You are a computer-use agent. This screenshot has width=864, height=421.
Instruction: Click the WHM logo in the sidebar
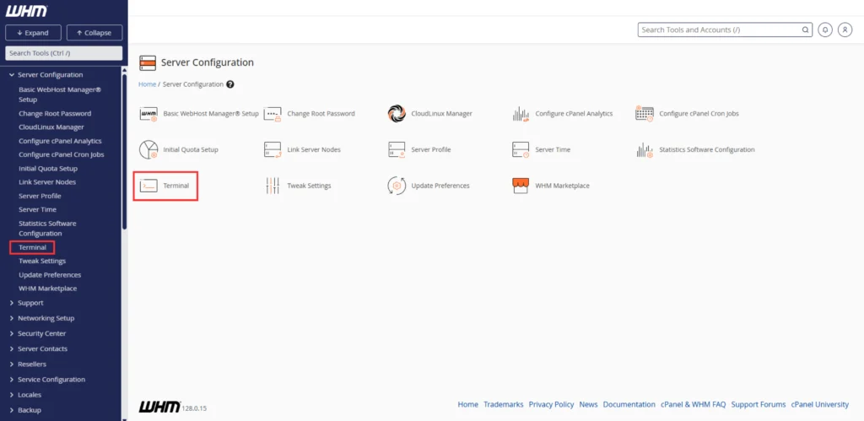point(26,11)
